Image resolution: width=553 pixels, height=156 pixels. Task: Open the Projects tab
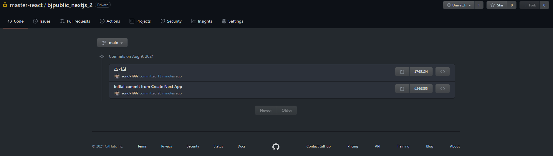pos(140,21)
